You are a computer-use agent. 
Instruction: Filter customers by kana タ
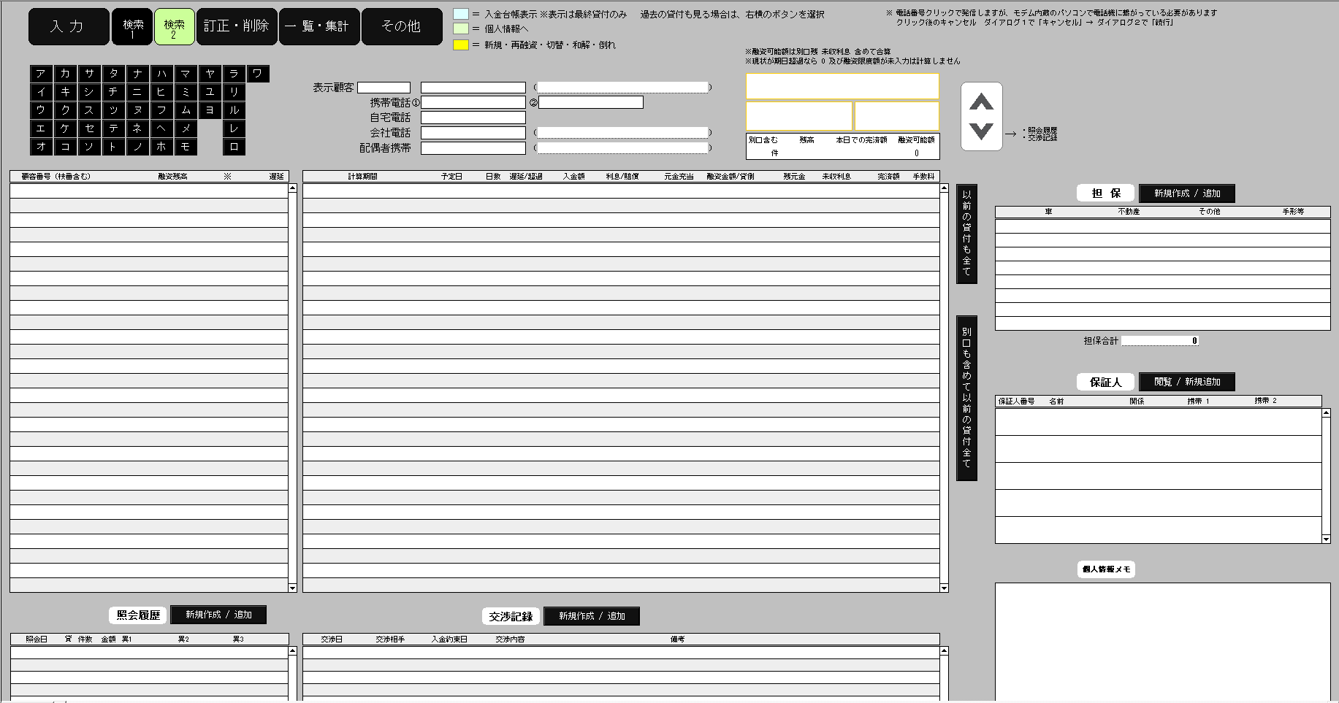click(x=113, y=74)
